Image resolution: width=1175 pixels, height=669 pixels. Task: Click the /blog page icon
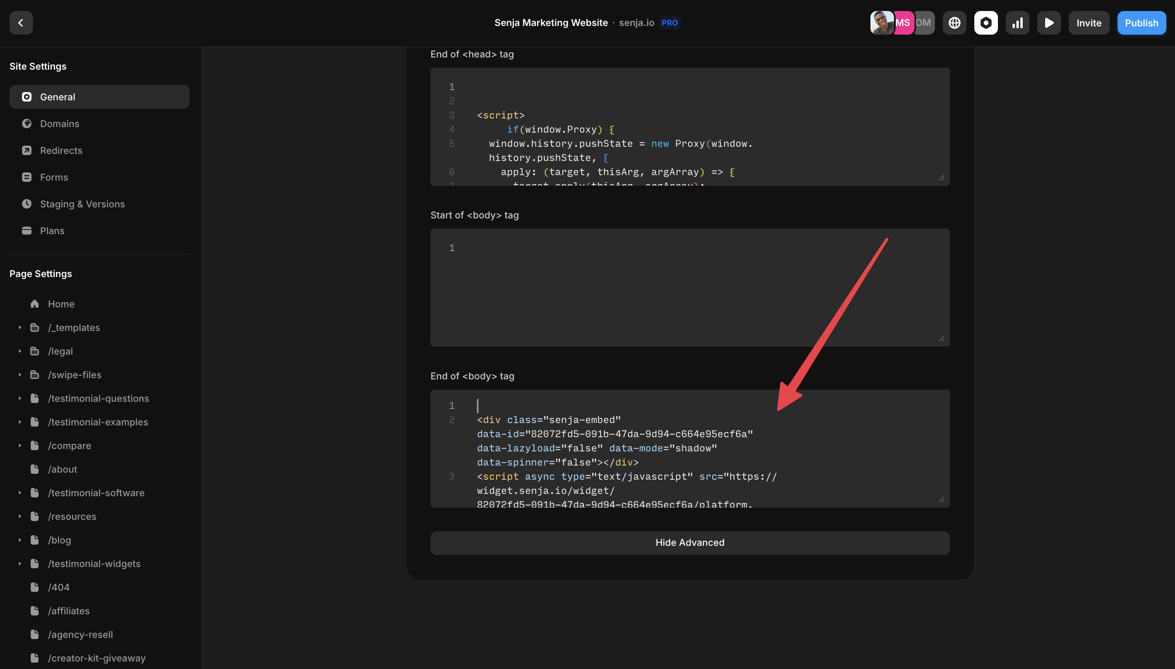(35, 540)
